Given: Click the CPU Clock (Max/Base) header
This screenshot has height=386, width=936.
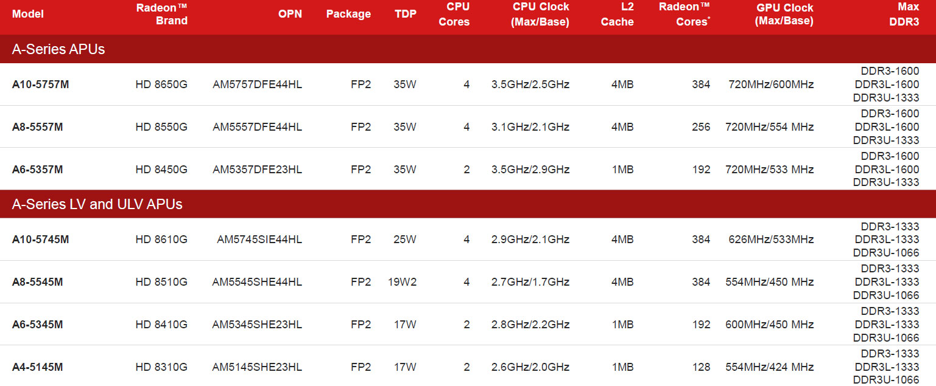Looking at the screenshot, I should click(x=541, y=15).
